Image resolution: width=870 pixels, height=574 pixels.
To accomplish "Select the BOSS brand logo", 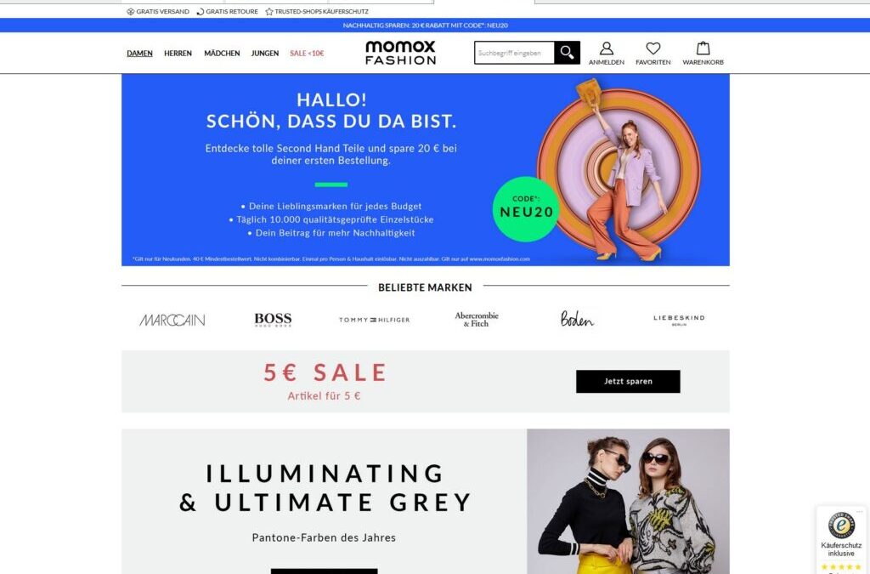I will pos(273,319).
